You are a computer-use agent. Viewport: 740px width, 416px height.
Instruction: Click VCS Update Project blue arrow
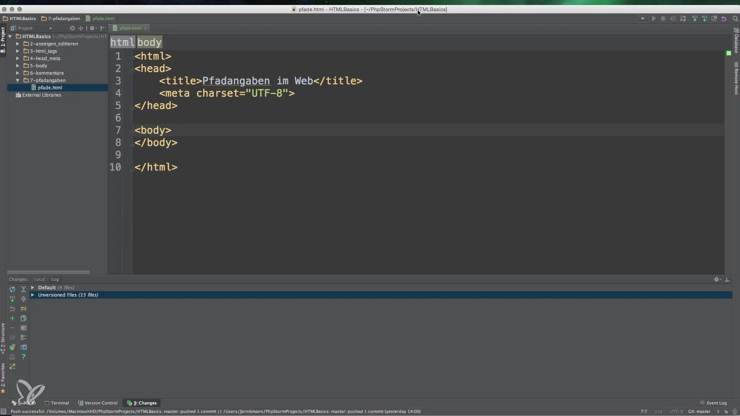pyautogui.click(x=695, y=18)
